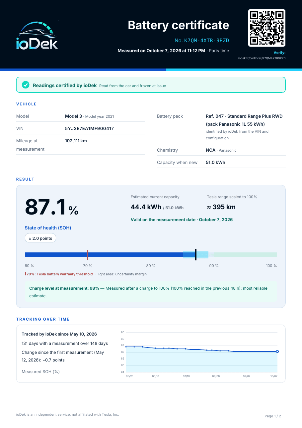
Task: Click the 'Battery certificate' title
Action: click(x=179, y=25)
